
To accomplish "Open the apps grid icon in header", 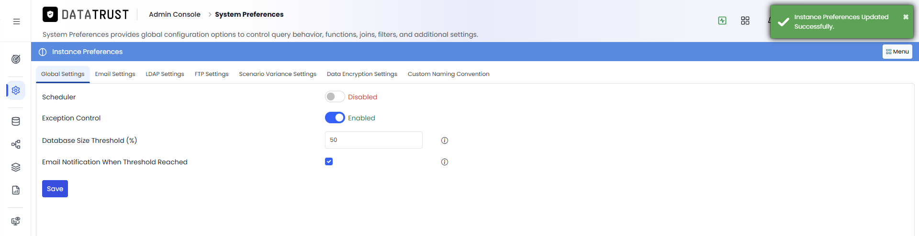I will 745,21.
